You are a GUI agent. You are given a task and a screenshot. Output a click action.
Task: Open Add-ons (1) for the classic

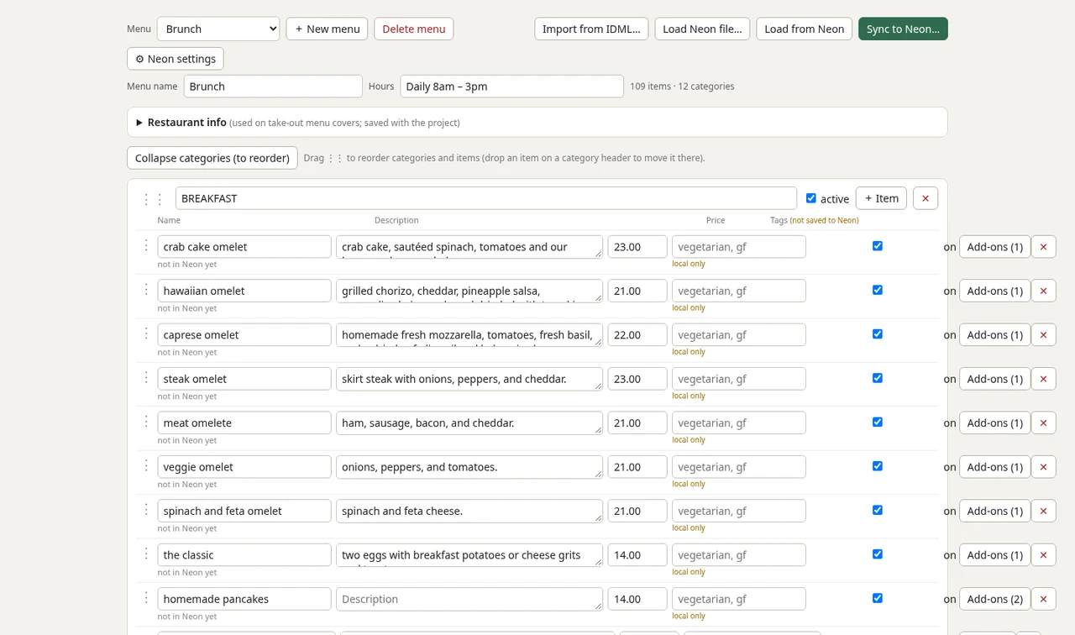[x=994, y=555]
